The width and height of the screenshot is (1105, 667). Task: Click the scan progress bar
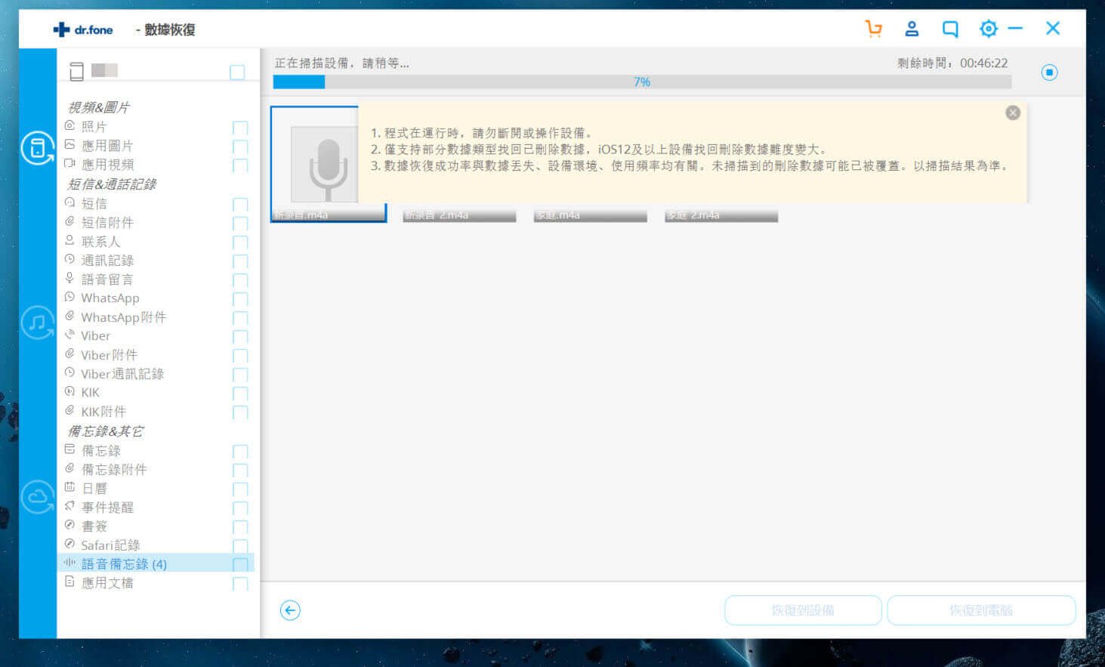641,82
